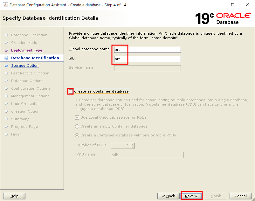Maximize the Database Configuration Assistant window

tap(233, 5)
